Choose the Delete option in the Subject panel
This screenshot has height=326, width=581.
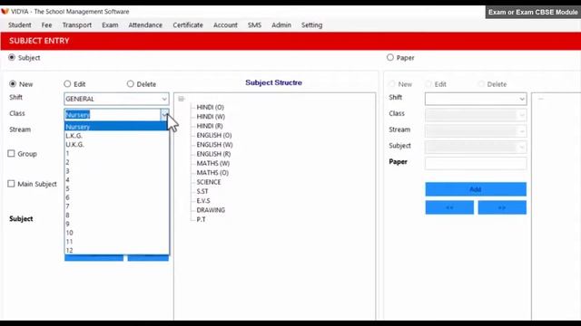130,84
